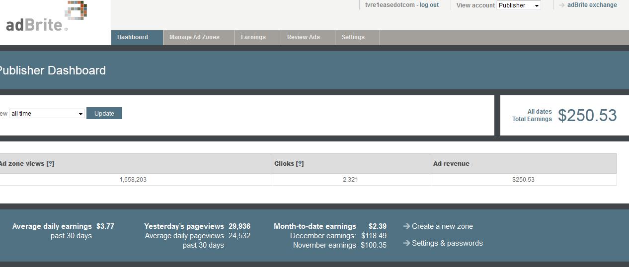This screenshot has height=267, width=629.
Task: Click arrow icon beside Settings & passwords
Action: coord(406,243)
